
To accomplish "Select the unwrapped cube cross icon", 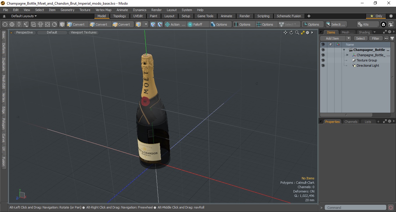I will click(x=40, y=24).
